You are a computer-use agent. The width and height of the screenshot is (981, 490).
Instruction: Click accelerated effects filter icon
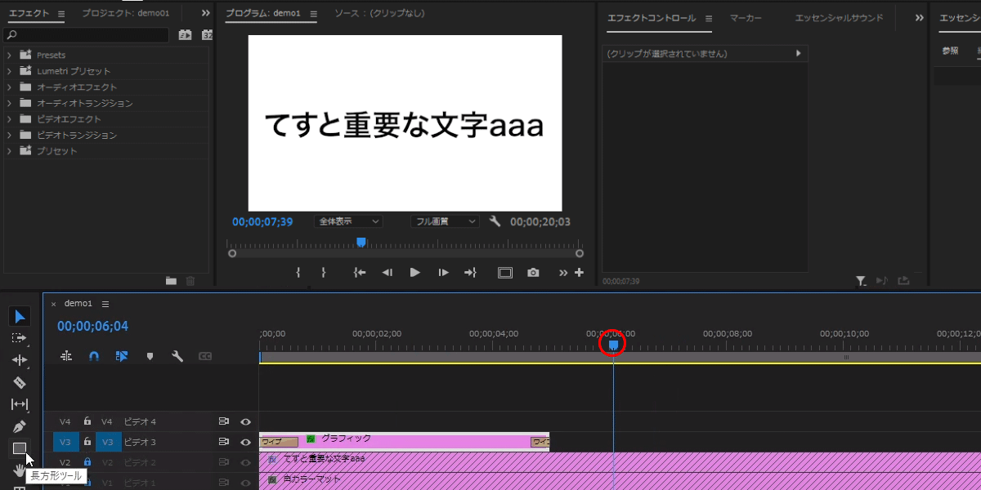coord(186,35)
